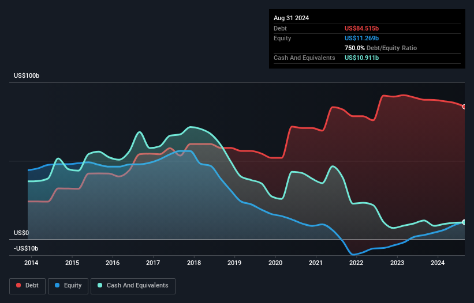Click the teal Cash endpoint marker on chart

pos(464,222)
